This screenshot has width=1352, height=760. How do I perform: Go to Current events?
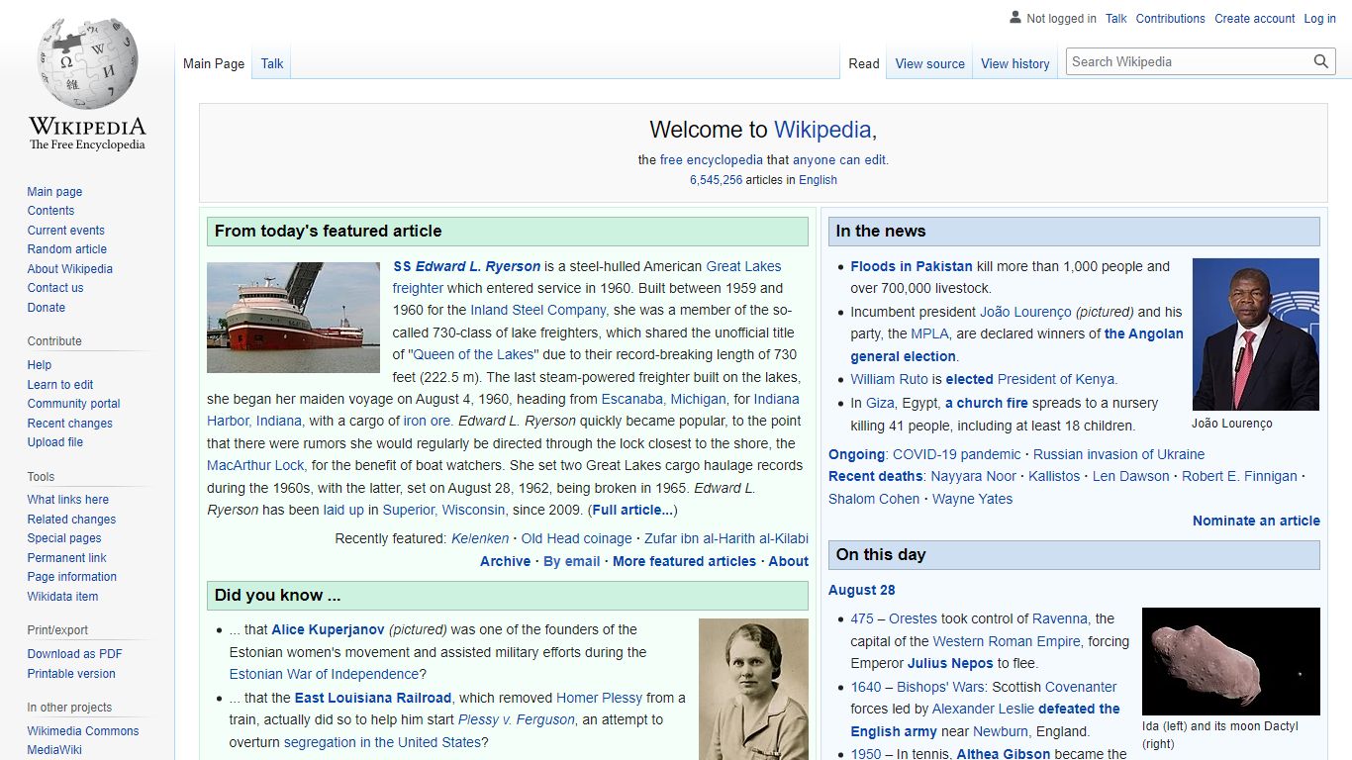pyautogui.click(x=65, y=231)
